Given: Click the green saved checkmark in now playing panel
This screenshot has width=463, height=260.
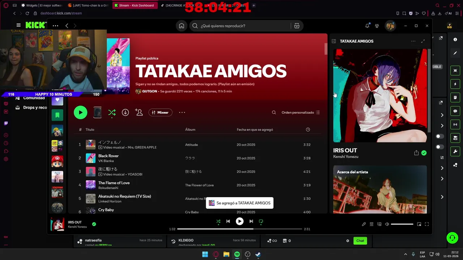Looking at the screenshot, I should click(424, 153).
